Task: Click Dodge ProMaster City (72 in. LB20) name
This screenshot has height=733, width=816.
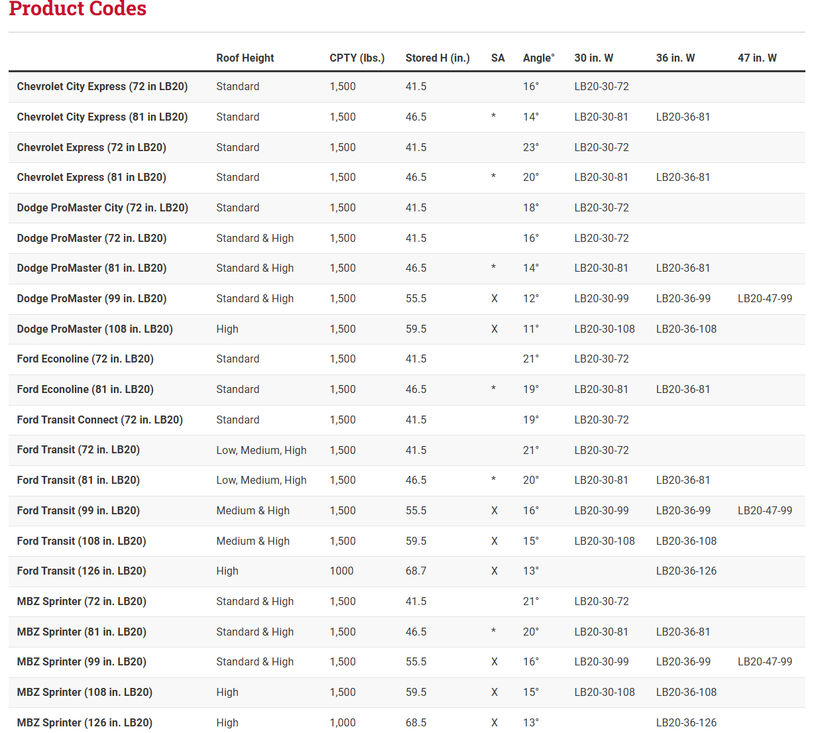Action: click(x=103, y=208)
